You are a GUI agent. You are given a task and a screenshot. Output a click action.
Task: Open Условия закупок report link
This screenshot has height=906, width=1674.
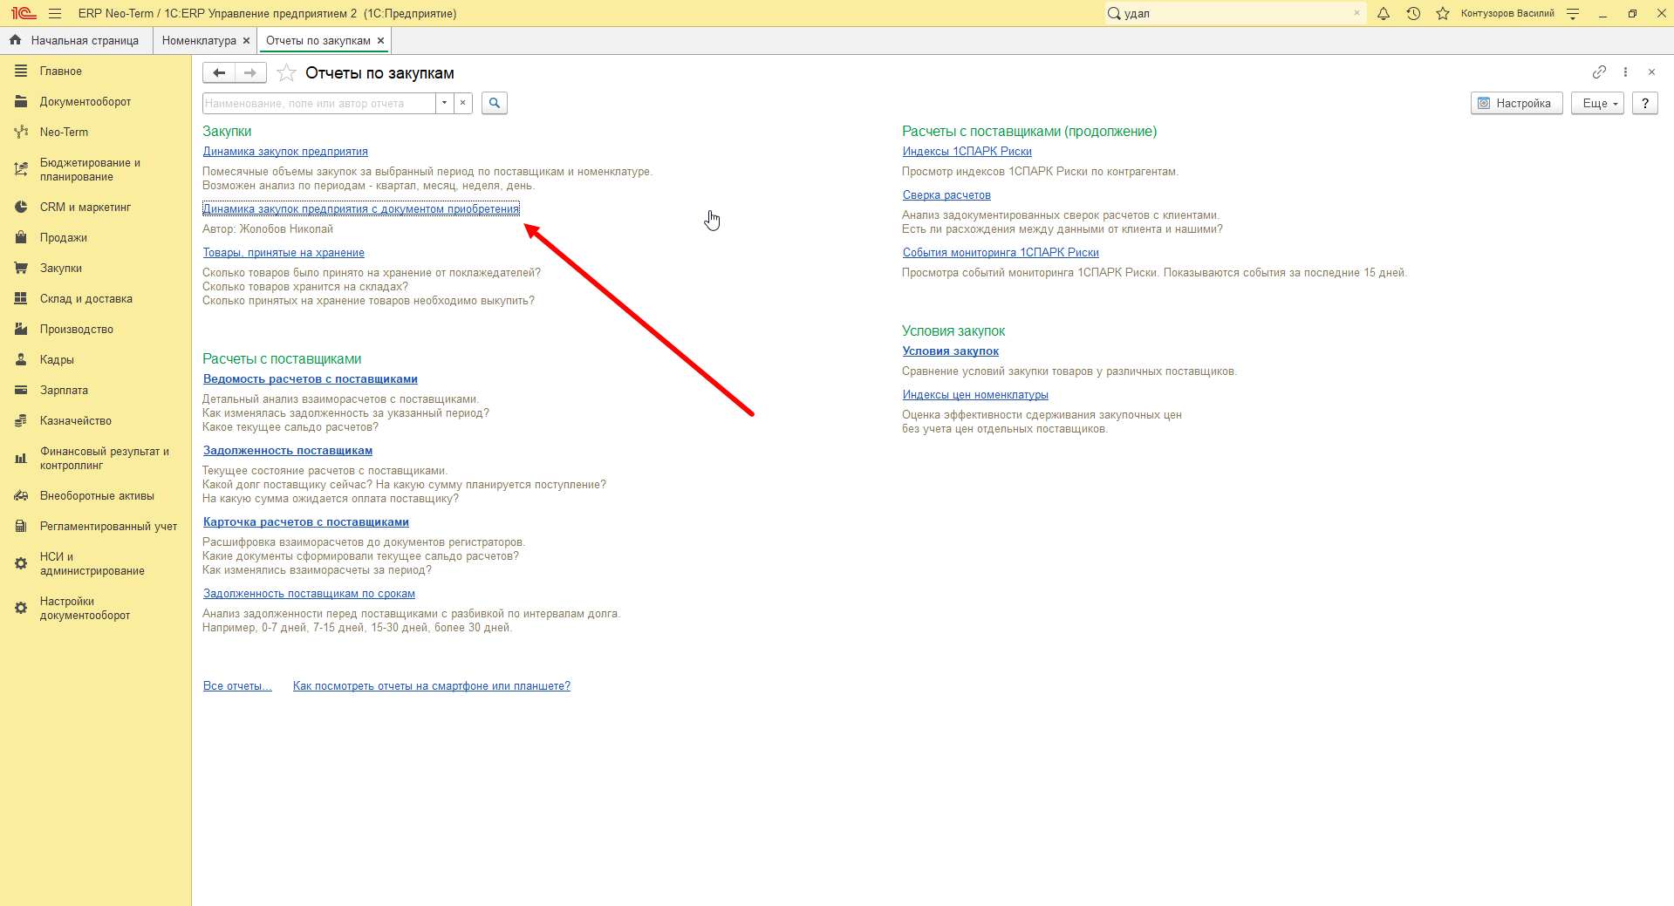point(951,351)
